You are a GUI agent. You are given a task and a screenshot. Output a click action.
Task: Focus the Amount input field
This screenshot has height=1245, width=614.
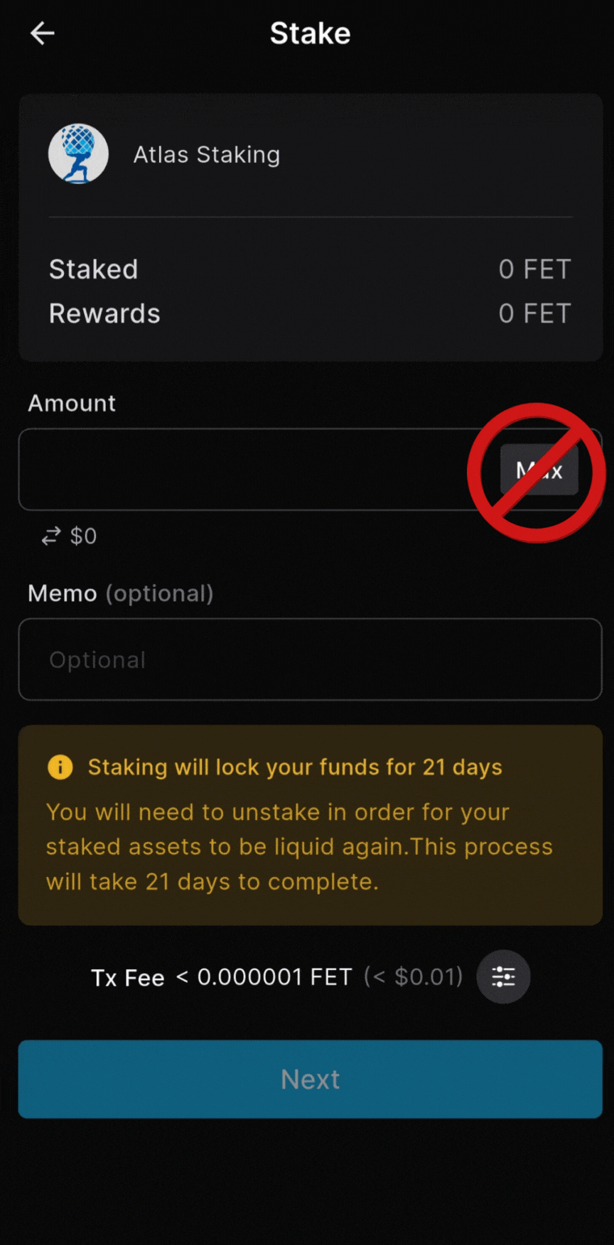point(213,470)
